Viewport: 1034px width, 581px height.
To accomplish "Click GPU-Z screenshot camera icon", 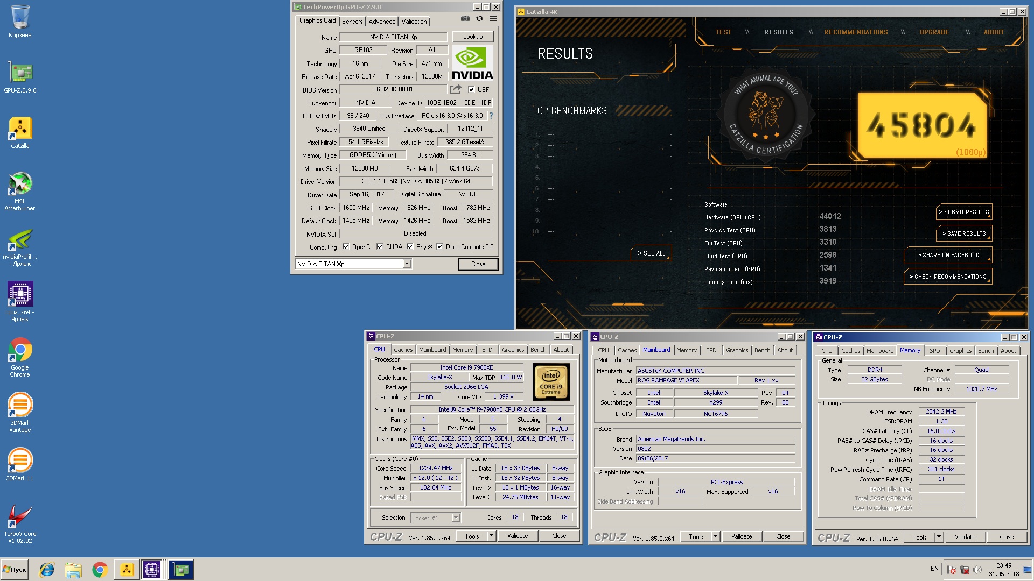I will pyautogui.click(x=465, y=19).
